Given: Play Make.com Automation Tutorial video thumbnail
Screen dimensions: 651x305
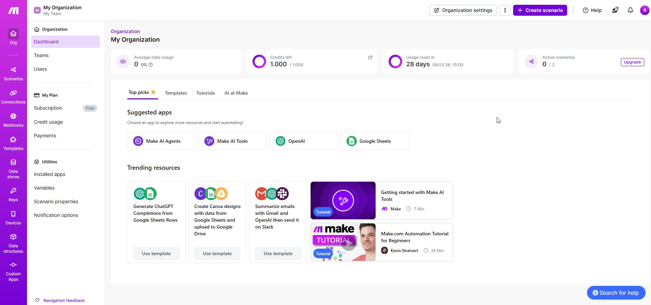Looking at the screenshot, I should 343,242.
